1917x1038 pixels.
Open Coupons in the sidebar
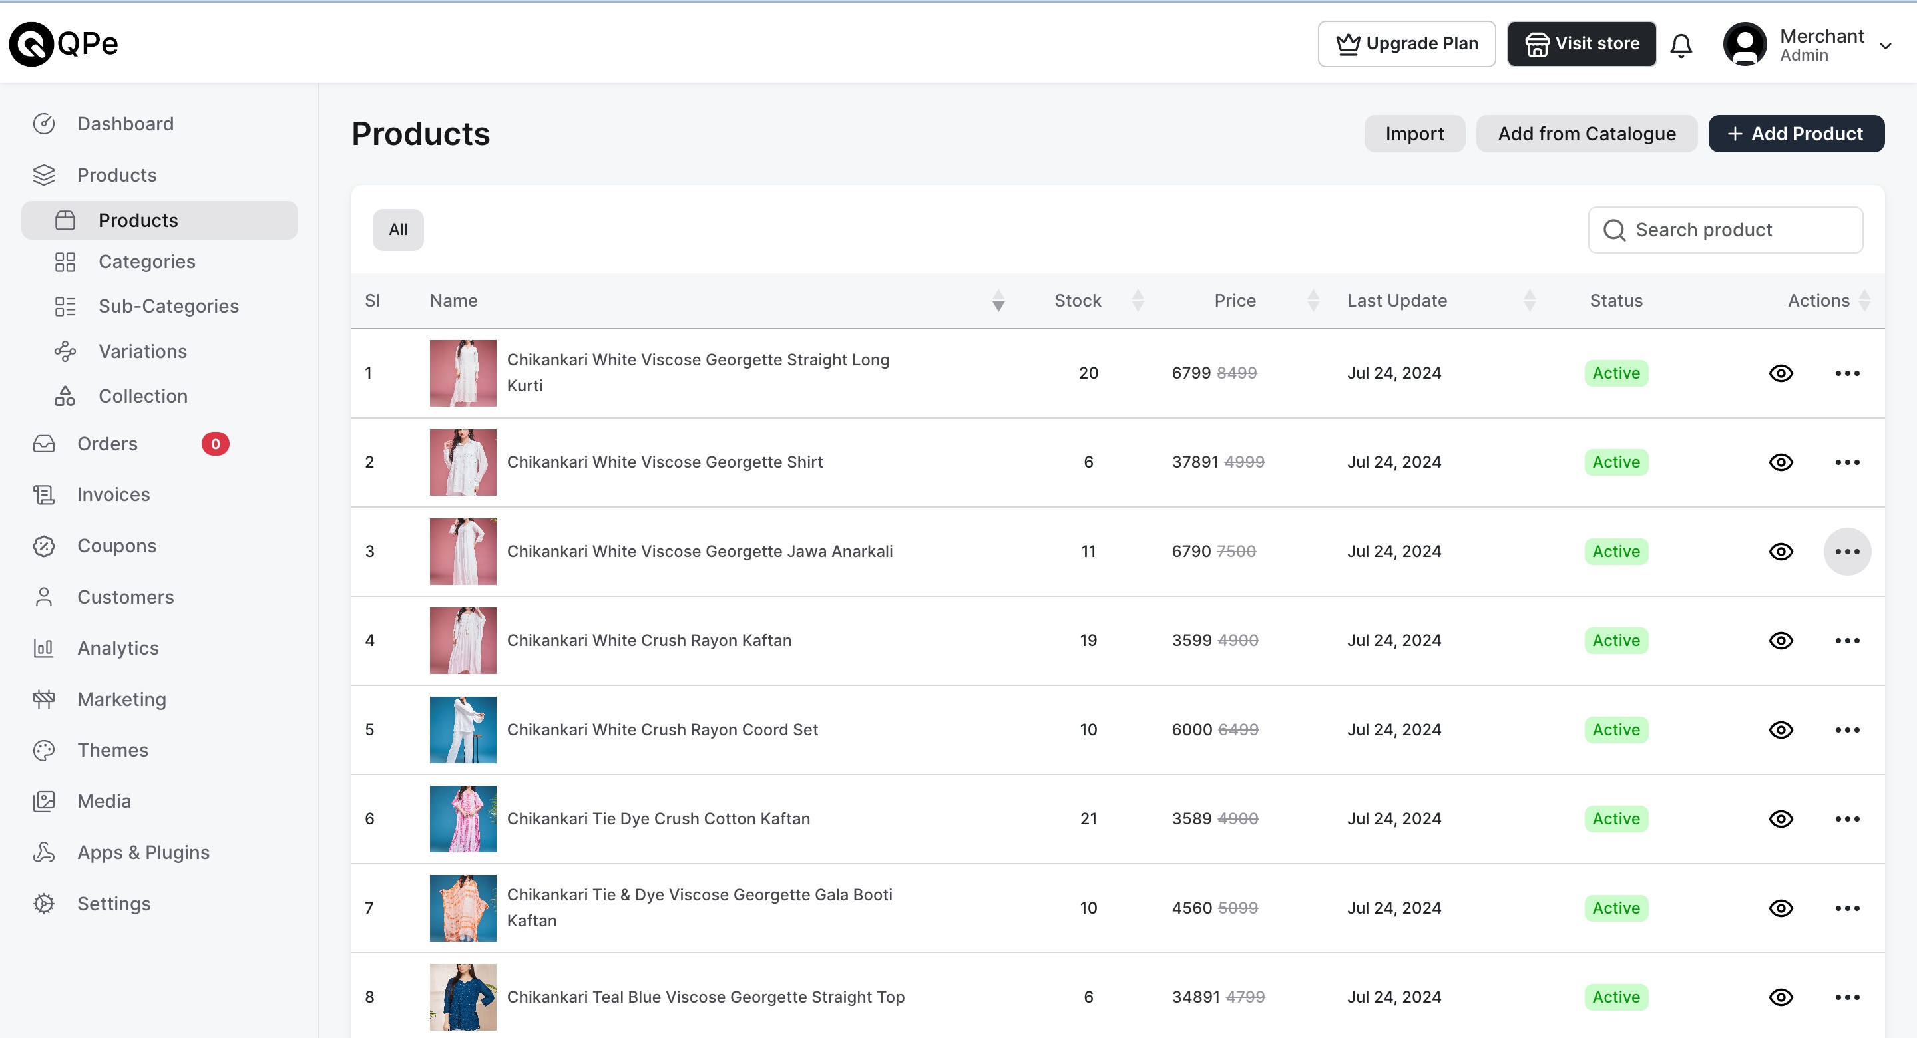click(x=117, y=546)
